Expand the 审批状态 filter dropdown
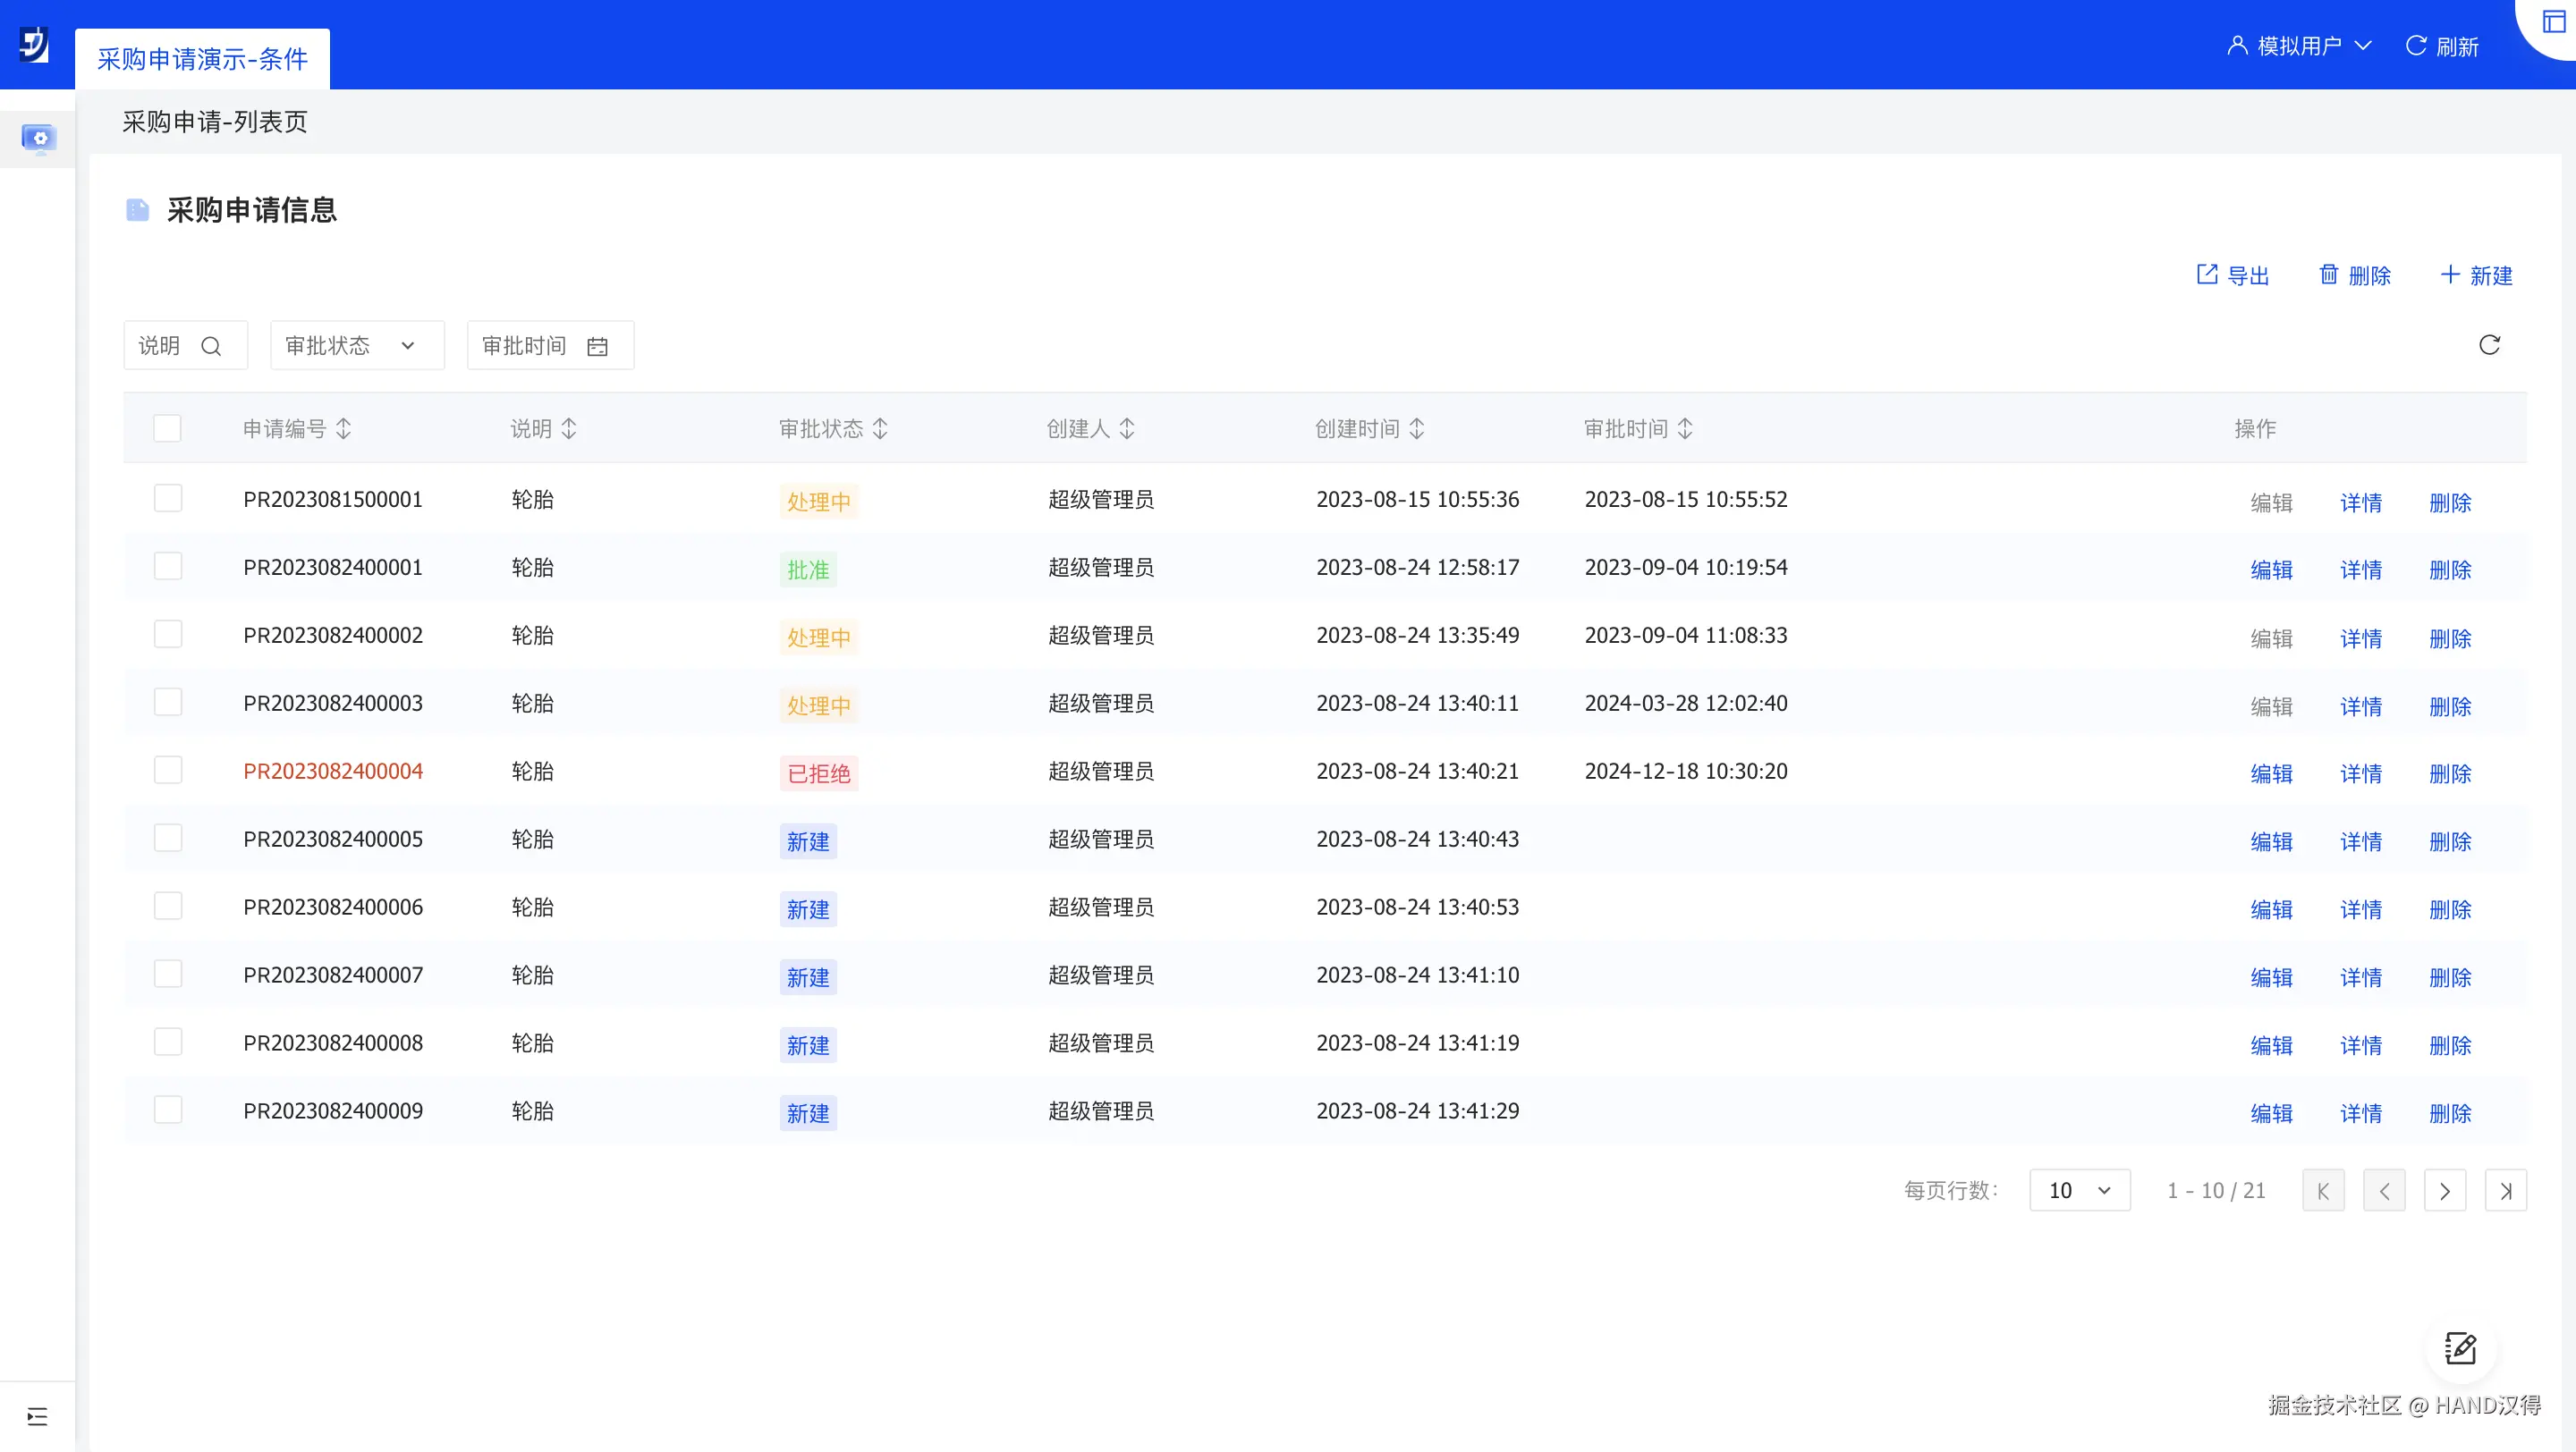The image size is (2576, 1452). 356,346
